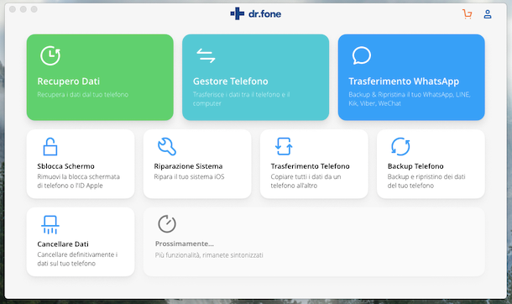Viewport: 512px width, 304px height.
Task: Click the Riparazione Sistema wrench icon
Action: click(x=167, y=146)
